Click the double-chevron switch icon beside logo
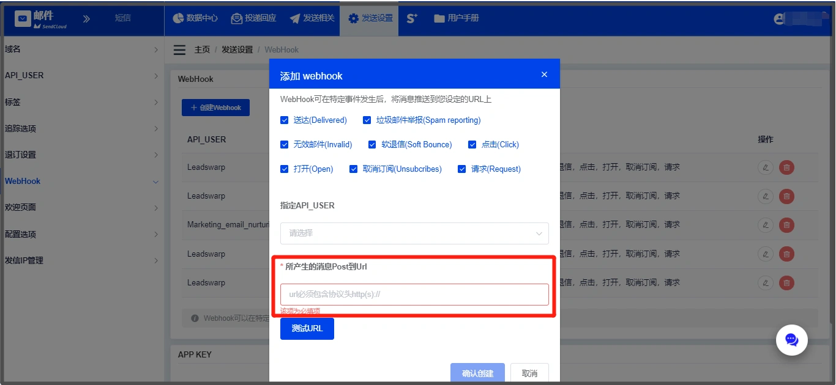This screenshot has width=836, height=385. [86, 18]
